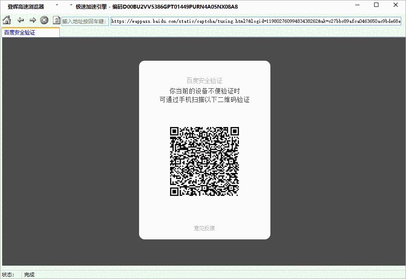This screenshot has width=406, height=279.
Task: Click the QR code image for phone verification
Action: [204, 161]
